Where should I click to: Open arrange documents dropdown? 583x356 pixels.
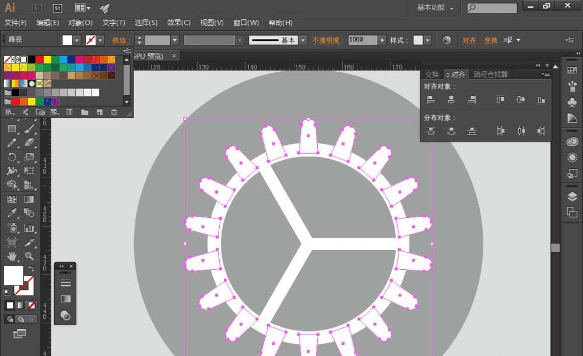(x=83, y=8)
